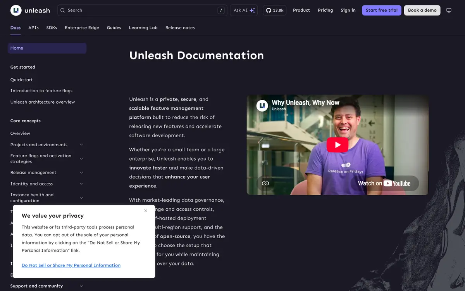465x291 pixels.
Task: View the Release notes tab
Action: [x=180, y=28]
